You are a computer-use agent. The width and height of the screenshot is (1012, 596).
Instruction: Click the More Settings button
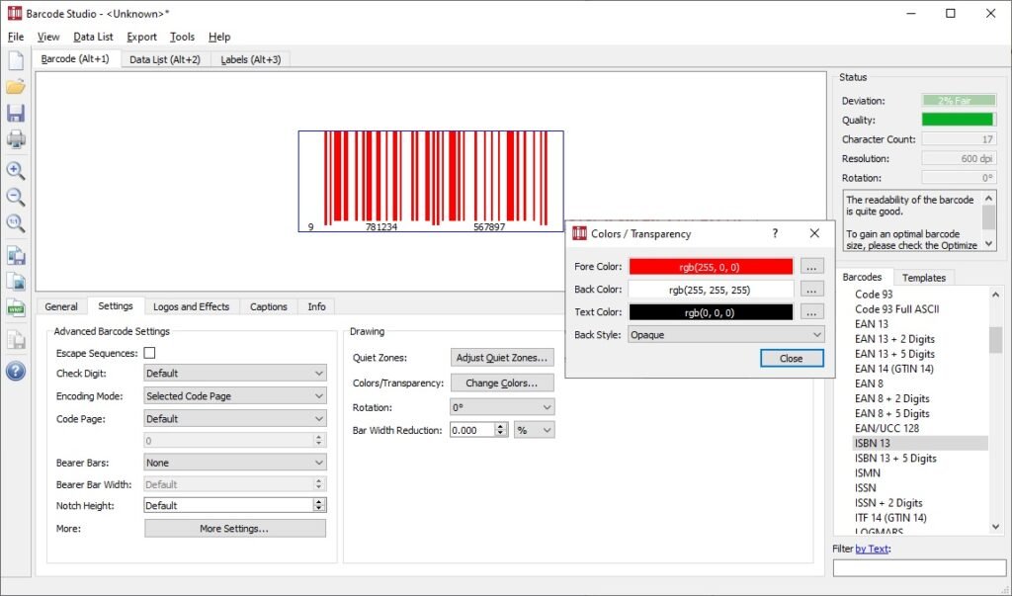click(235, 528)
